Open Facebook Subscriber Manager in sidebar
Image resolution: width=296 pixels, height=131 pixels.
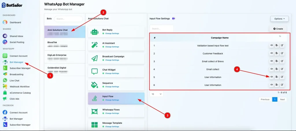pos(20,125)
